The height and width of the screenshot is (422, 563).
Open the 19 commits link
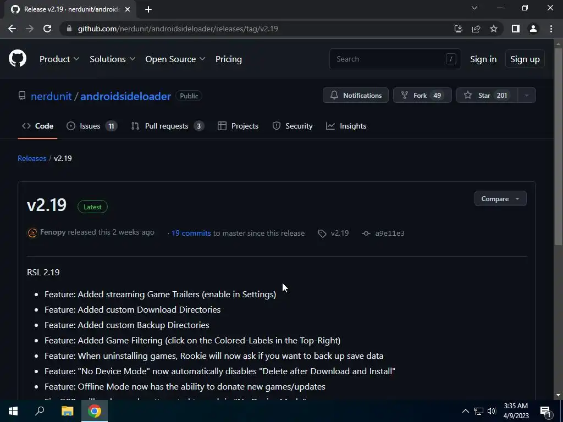[191, 233]
